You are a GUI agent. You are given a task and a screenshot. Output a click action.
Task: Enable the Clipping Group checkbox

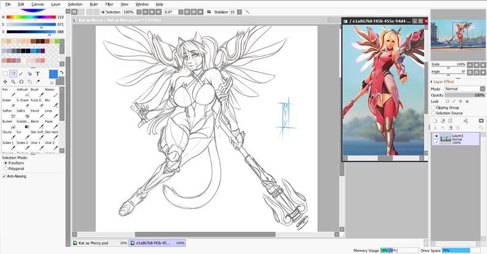(433, 108)
